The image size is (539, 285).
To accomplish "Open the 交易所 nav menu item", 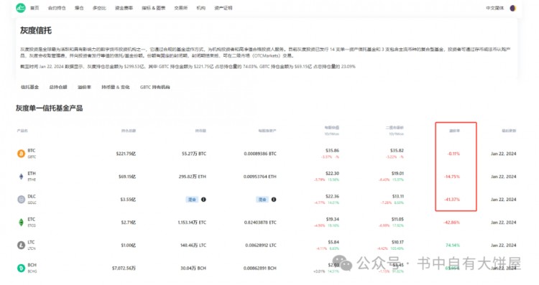I will pyautogui.click(x=181, y=8).
